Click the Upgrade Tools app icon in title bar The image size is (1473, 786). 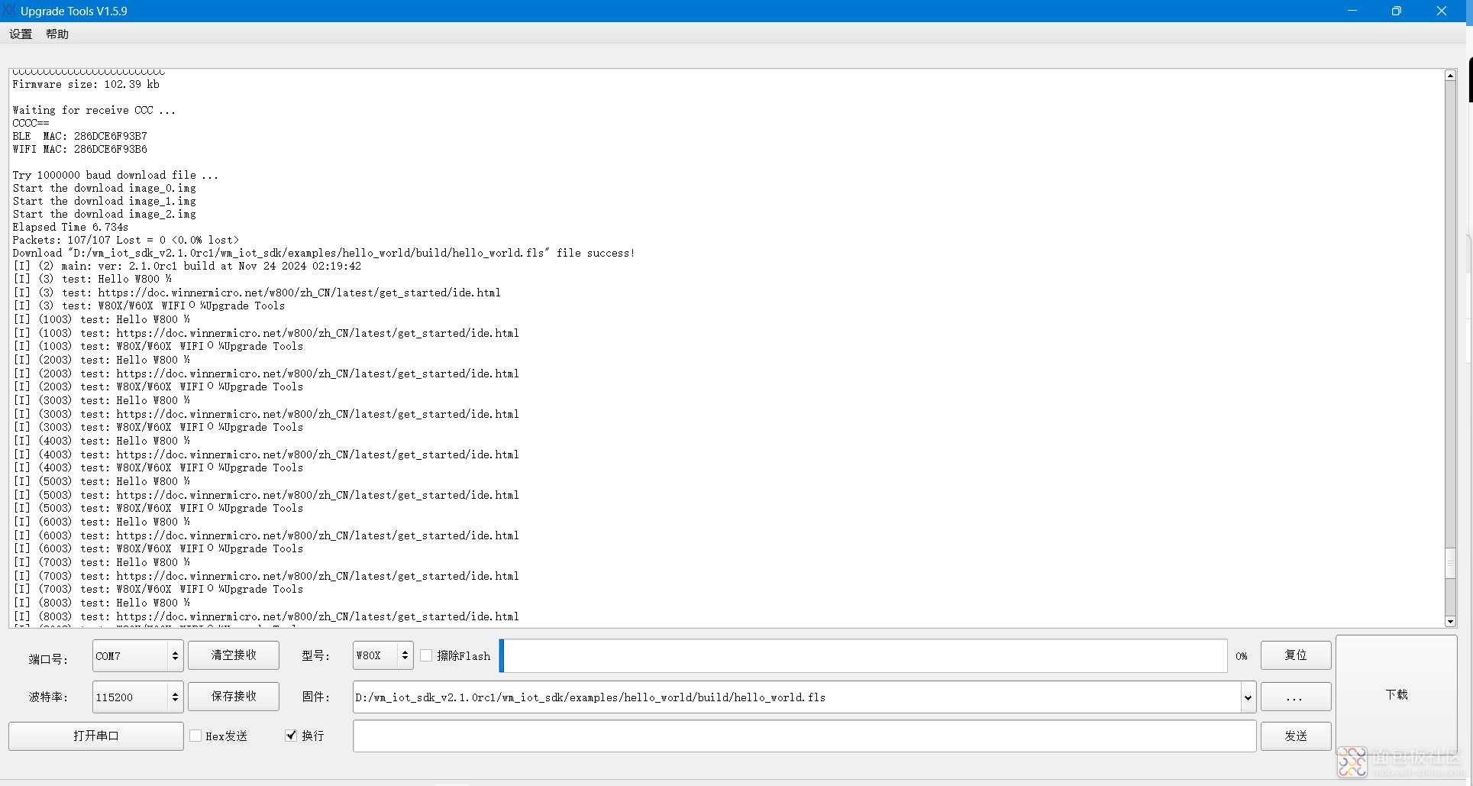pos(9,11)
